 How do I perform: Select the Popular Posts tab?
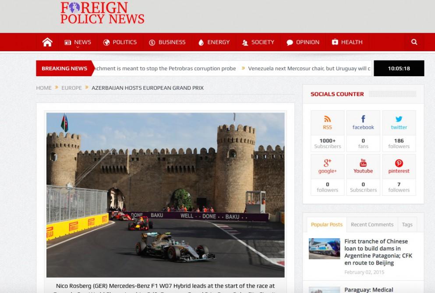pyautogui.click(x=326, y=225)
